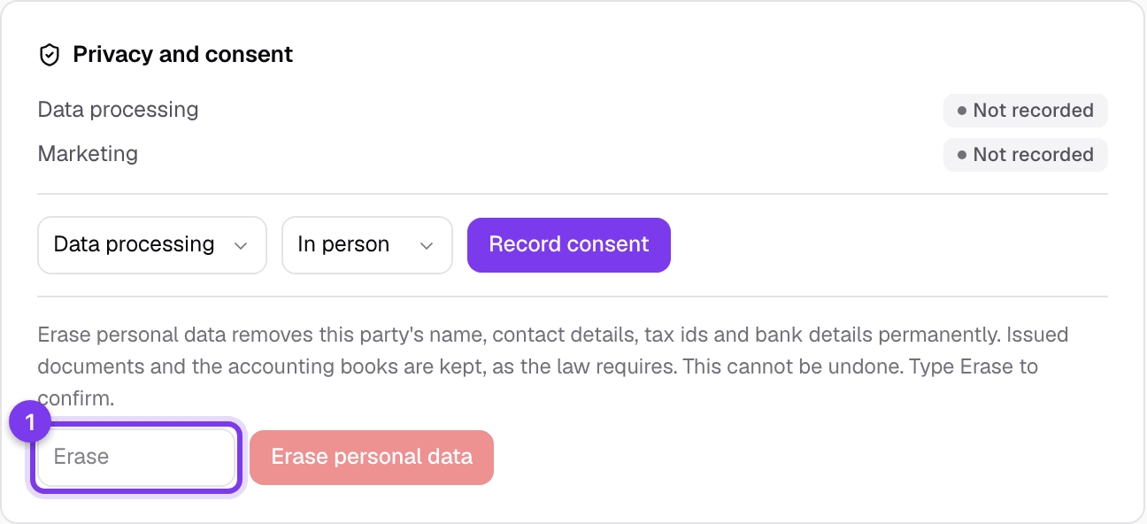Click the Marketing consent row label
This screenshot has width=1147, height=524.
coord(88,154)
